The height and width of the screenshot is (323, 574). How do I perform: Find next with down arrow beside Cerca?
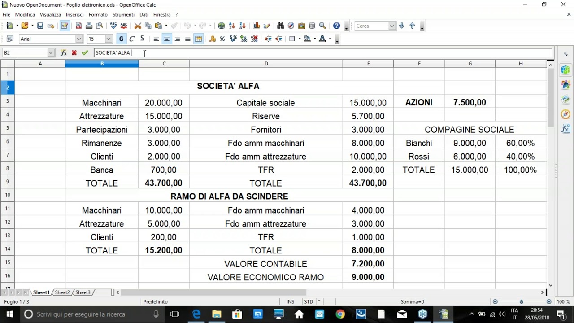(x=402, y=26)
